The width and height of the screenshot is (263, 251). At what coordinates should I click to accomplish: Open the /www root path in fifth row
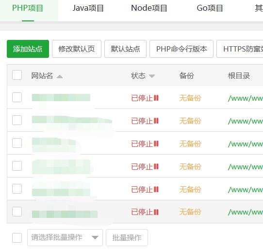click(246, 190)
